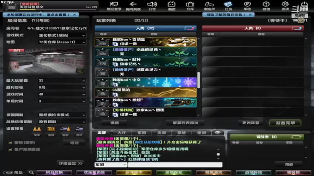The height and width of the screenshot is (176, 314).
Task: Select player row CS酷酷哈
Action: (x=146, y=92)
